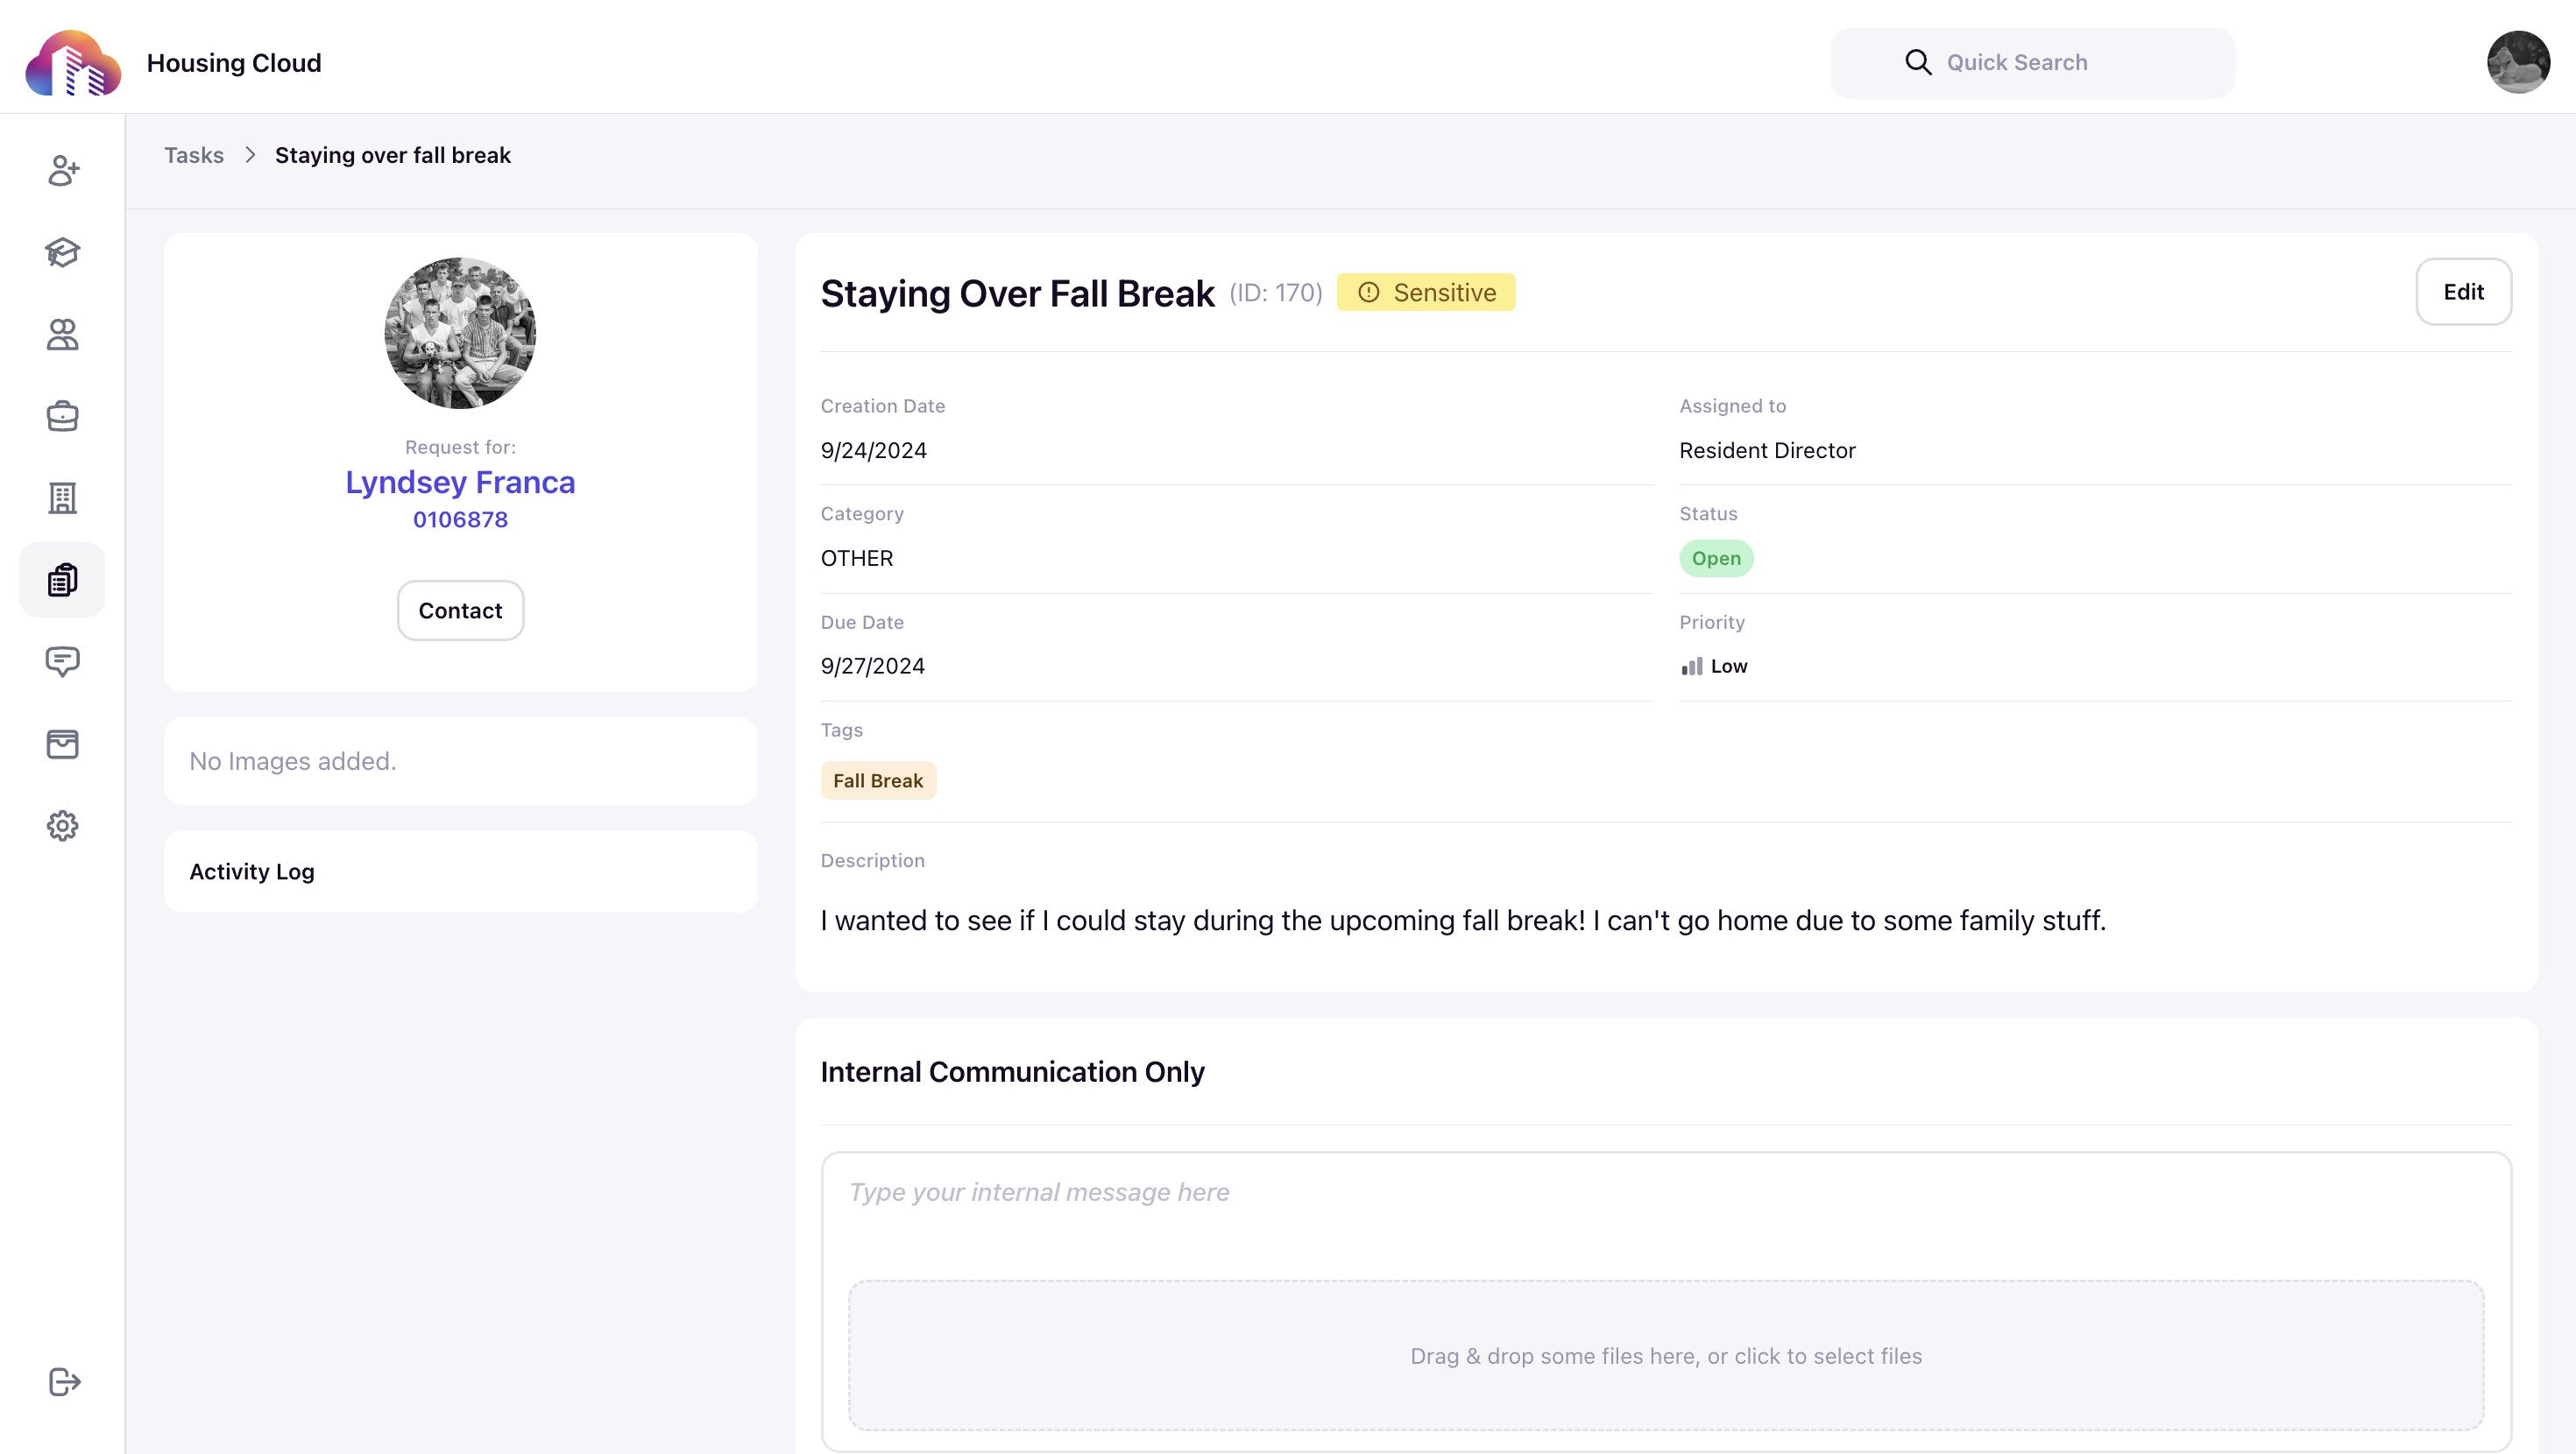The height and width of the screenshot is (1454, 2576).
Task: Click the resident group photo thumbnail
Action: coord(460,333)
